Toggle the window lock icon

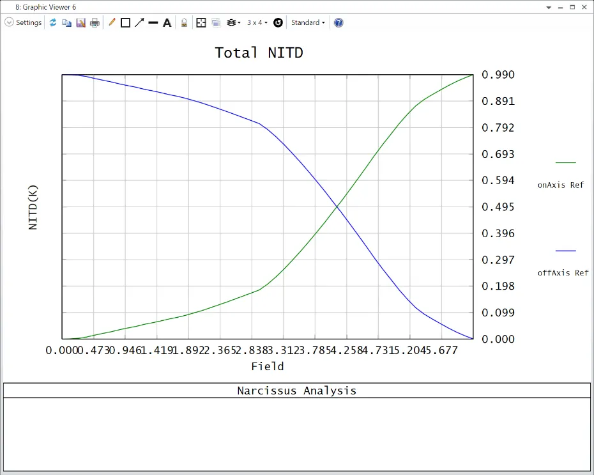[x=184, y=22]
